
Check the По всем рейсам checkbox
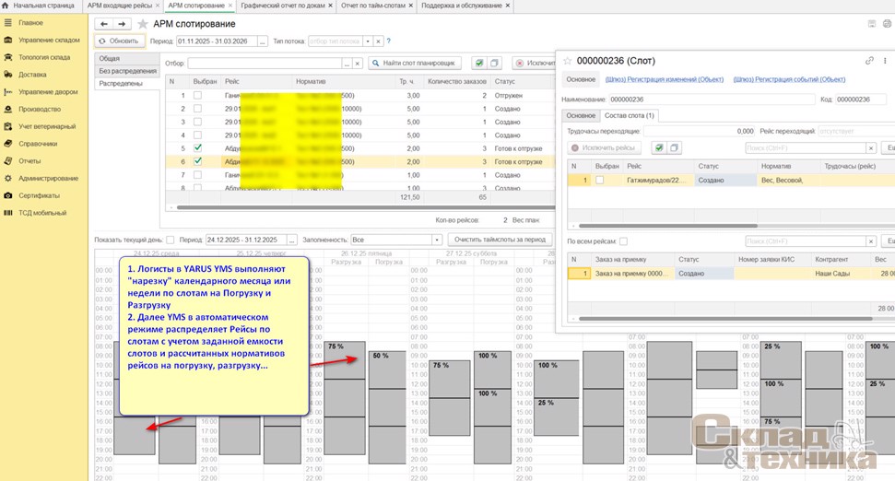623,241
